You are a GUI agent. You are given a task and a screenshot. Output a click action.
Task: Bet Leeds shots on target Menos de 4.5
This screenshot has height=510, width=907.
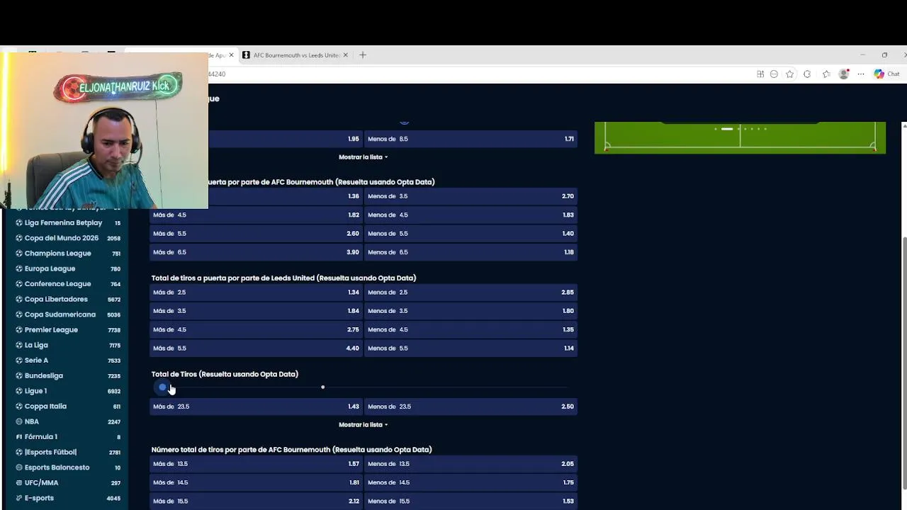(x=471, y=329)
